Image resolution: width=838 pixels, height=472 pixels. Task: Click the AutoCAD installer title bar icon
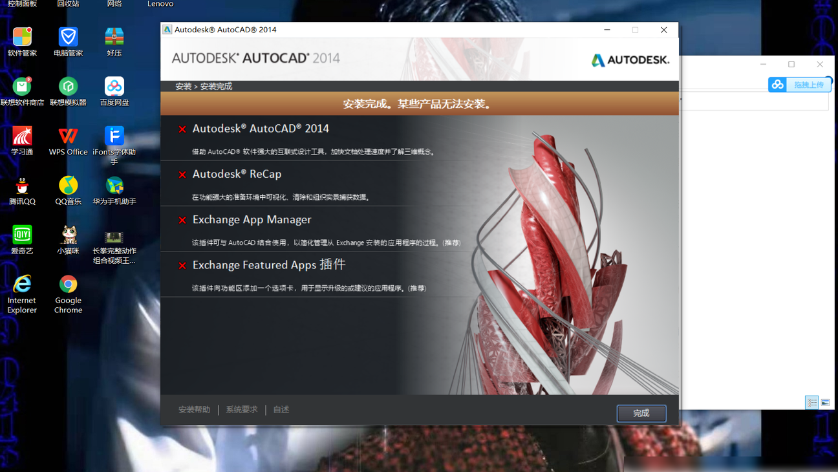coord(167,30)
